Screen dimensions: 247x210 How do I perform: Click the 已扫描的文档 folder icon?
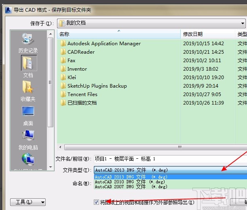click(x=63, y=103)
